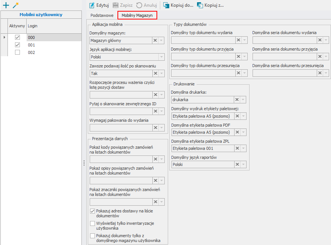Viewport: 331px width, 245px height.
Task: Uncheck Aktywny checkbox for user 000
Action: point(17,37)
